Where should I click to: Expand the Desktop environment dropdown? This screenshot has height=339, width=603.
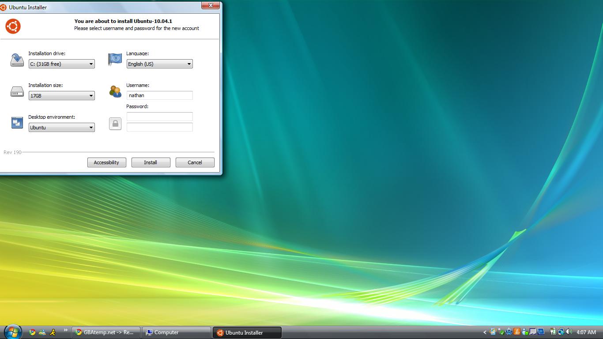pos(62,128)
